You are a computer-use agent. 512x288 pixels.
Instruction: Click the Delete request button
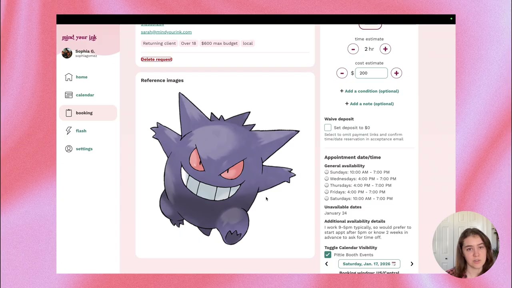(156, 59)
